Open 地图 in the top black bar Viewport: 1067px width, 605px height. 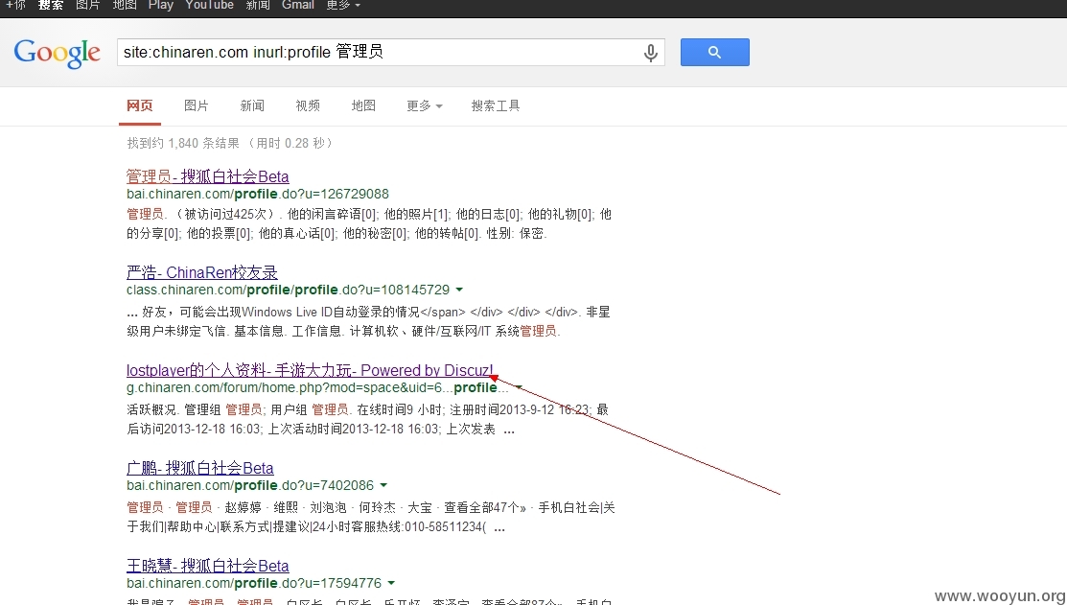tap(125, 5)
